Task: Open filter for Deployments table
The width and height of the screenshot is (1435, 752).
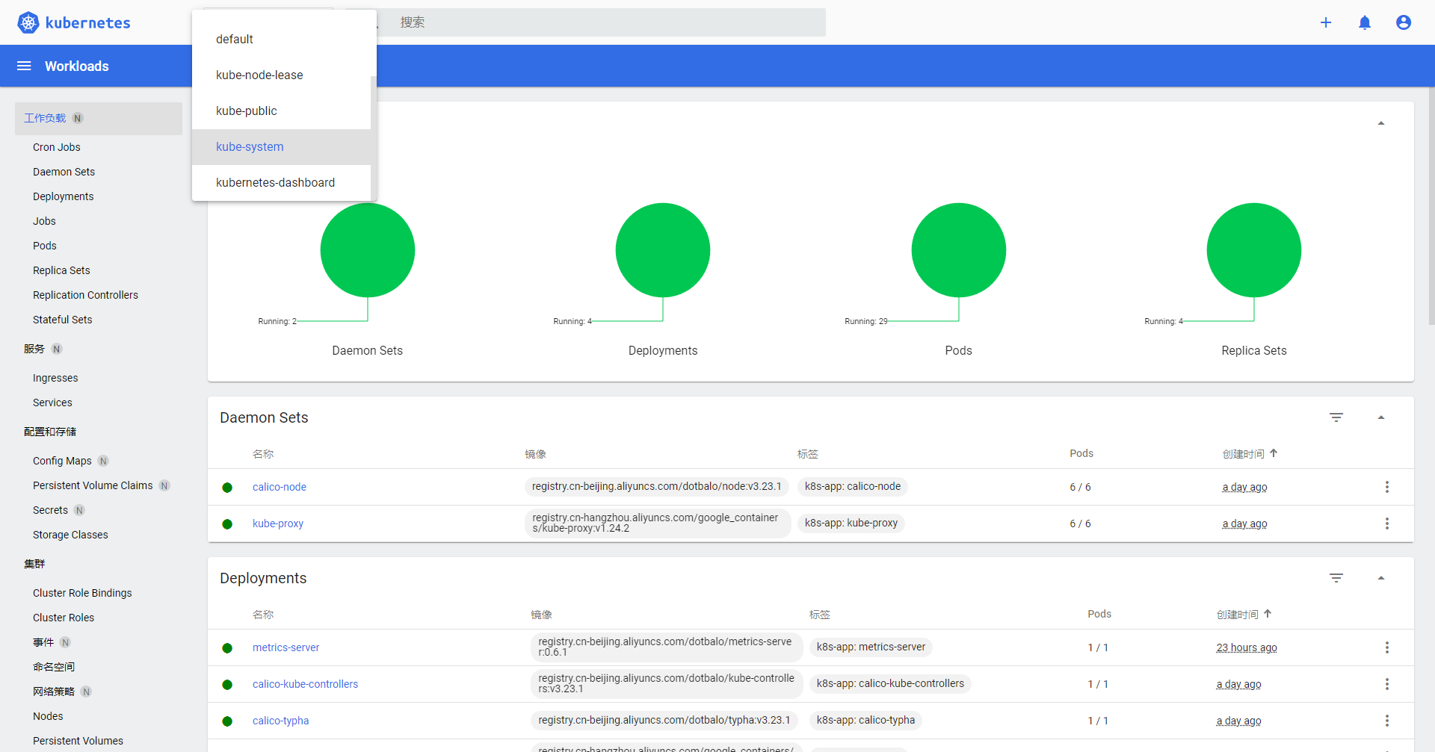Action: (1336, 578)
